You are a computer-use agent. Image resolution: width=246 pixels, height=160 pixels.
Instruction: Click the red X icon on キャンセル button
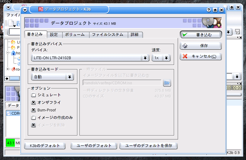click(185, 56)
